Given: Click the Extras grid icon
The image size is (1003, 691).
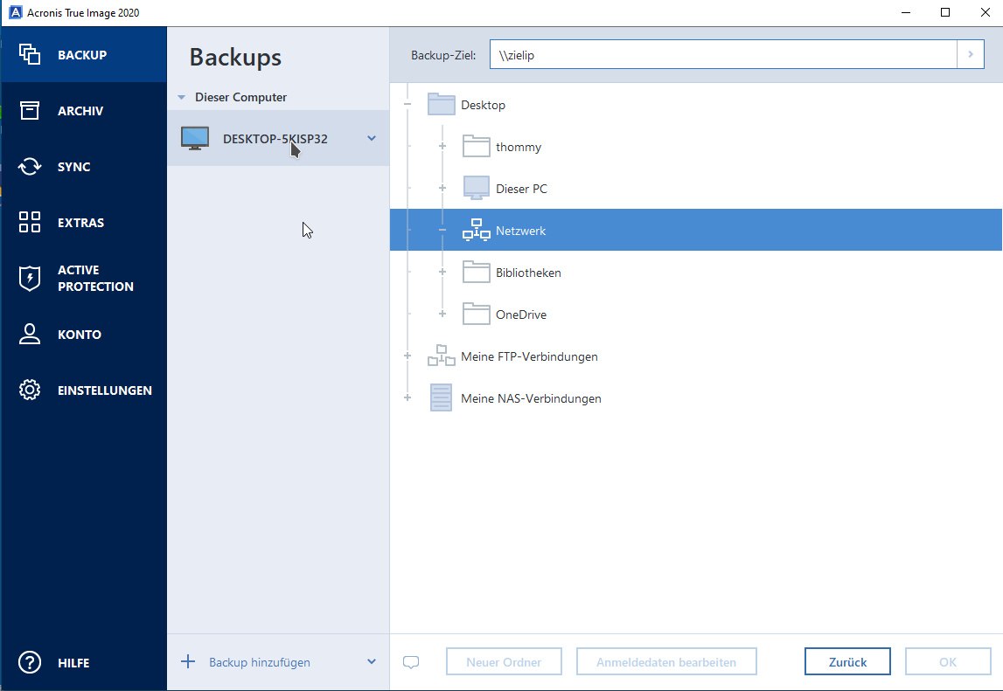Looking at the screenshot, I should [29, 222].
